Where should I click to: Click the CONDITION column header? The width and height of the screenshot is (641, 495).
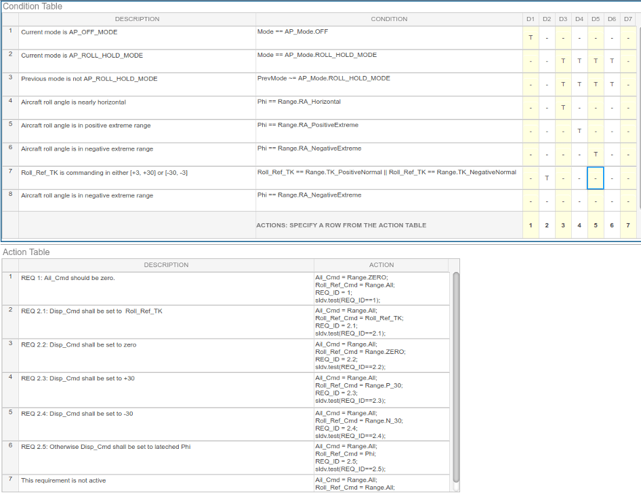(x=389, y=19)
